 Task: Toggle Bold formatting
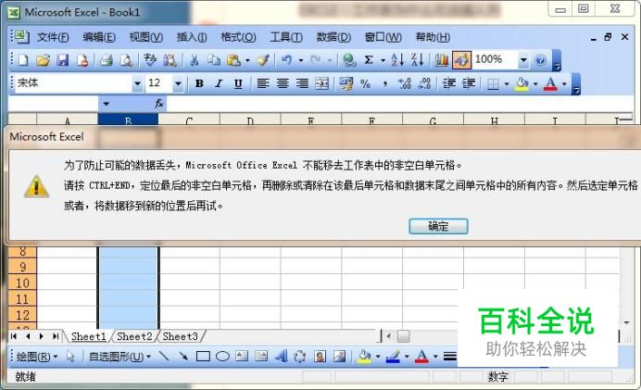[x=199, y=83]
